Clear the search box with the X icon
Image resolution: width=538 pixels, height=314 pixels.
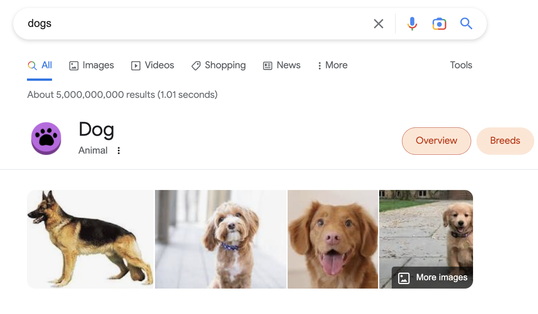[378, 24]
